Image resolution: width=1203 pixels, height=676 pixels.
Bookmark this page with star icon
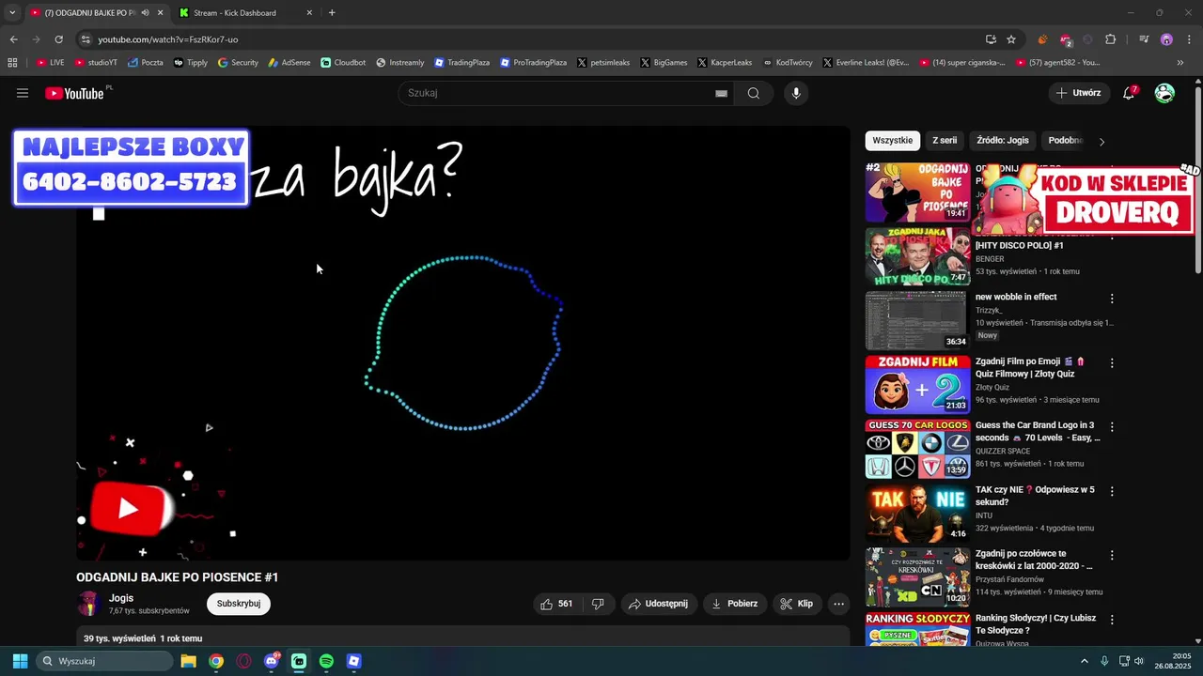(x=1011, y=39)
